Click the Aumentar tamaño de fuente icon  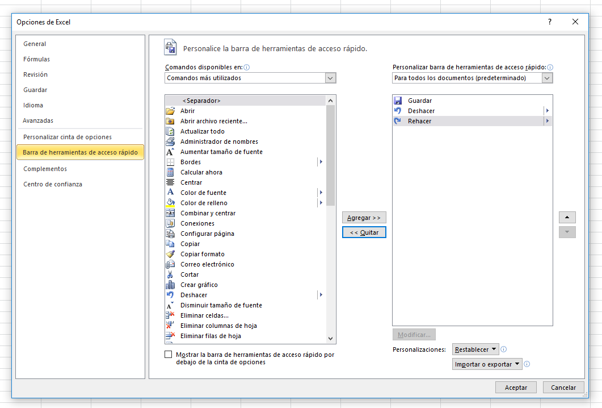pos(170,152)
